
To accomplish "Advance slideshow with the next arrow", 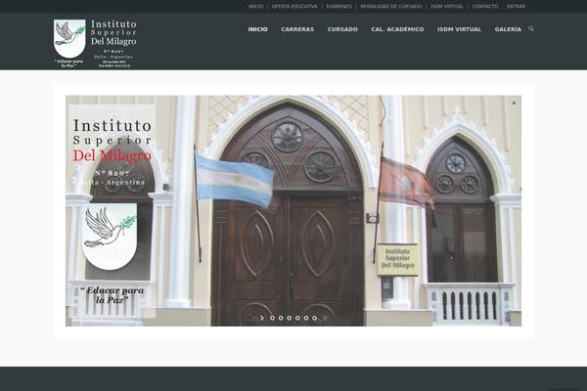I will tap(262, 318).
